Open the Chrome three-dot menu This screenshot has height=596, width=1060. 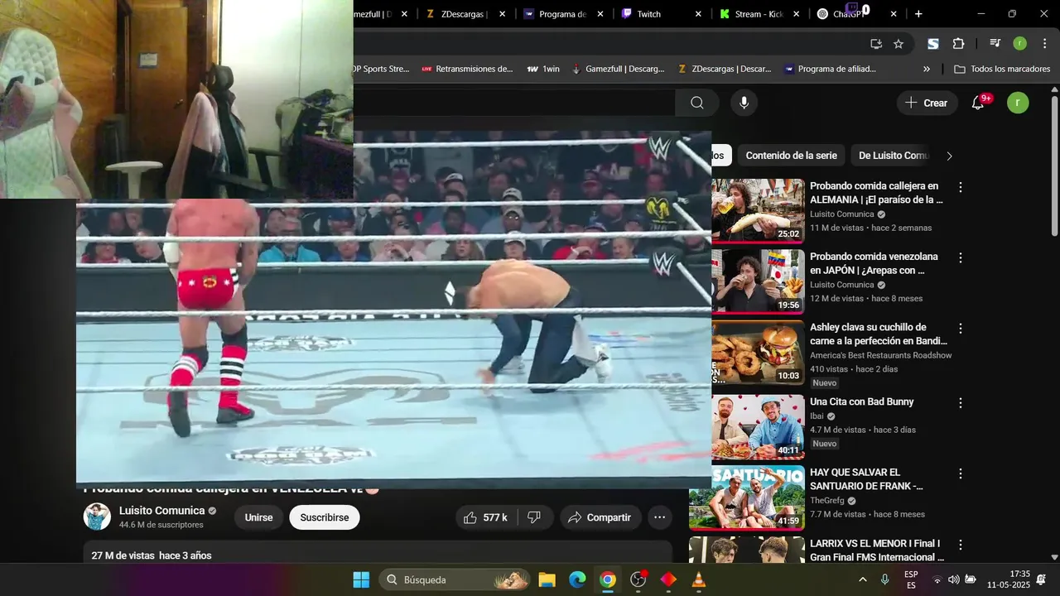tap(1044, 44)
